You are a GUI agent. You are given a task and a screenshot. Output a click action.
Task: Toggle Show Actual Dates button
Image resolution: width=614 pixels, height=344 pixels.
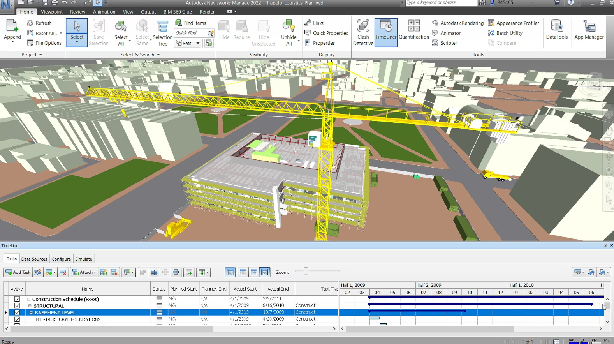point(254,272)
